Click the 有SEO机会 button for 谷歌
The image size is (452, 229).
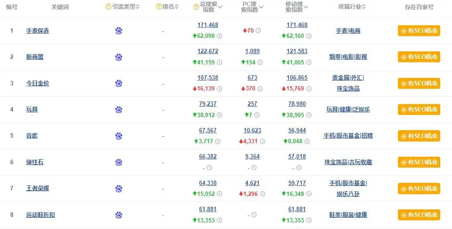point(419,136)
